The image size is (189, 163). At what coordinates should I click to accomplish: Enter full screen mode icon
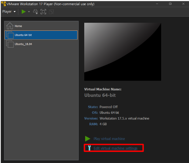pos(43,12)
